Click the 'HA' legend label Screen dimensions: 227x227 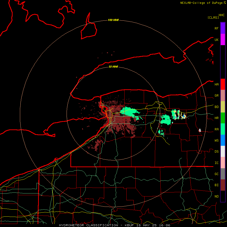coord(216,84)
